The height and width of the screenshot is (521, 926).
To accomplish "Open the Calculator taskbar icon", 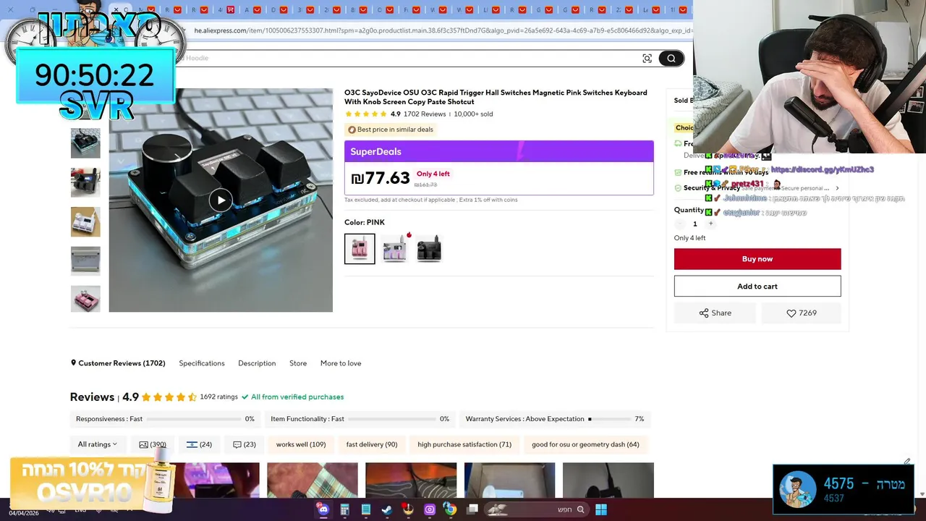I will click(x=344, y=509).
